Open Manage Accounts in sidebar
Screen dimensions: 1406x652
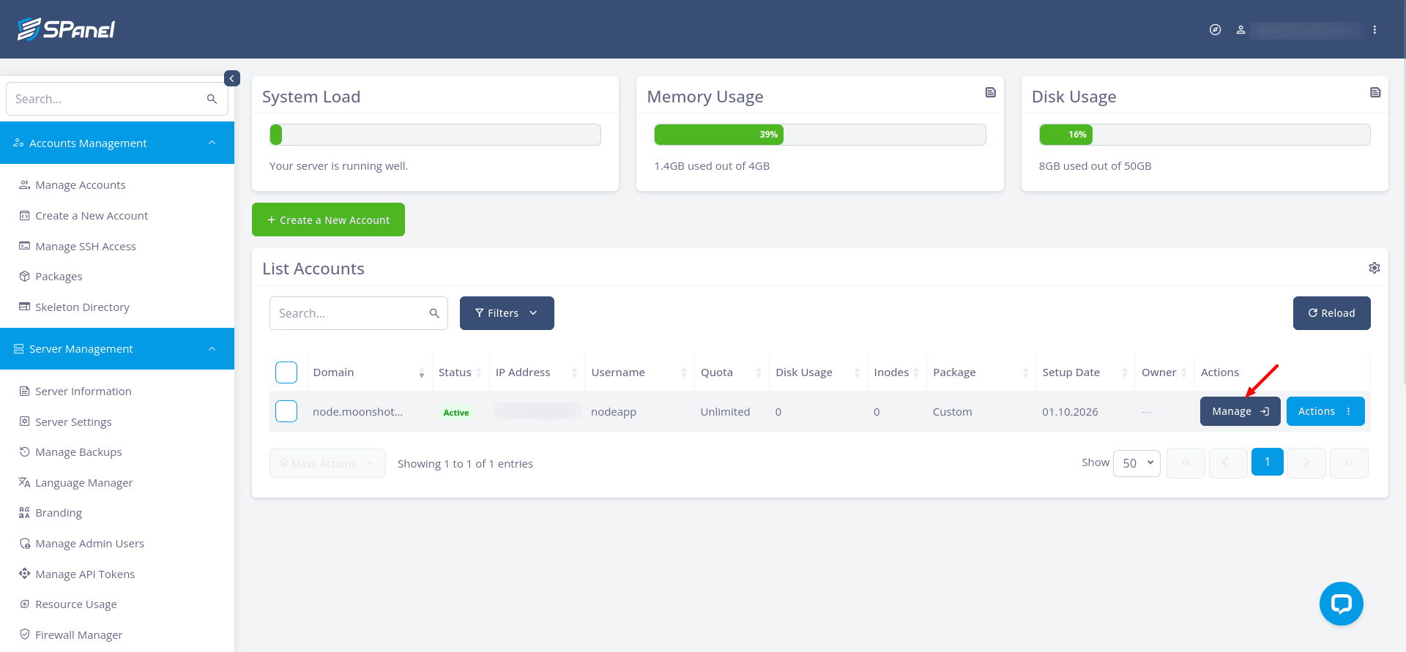(81, 185)
